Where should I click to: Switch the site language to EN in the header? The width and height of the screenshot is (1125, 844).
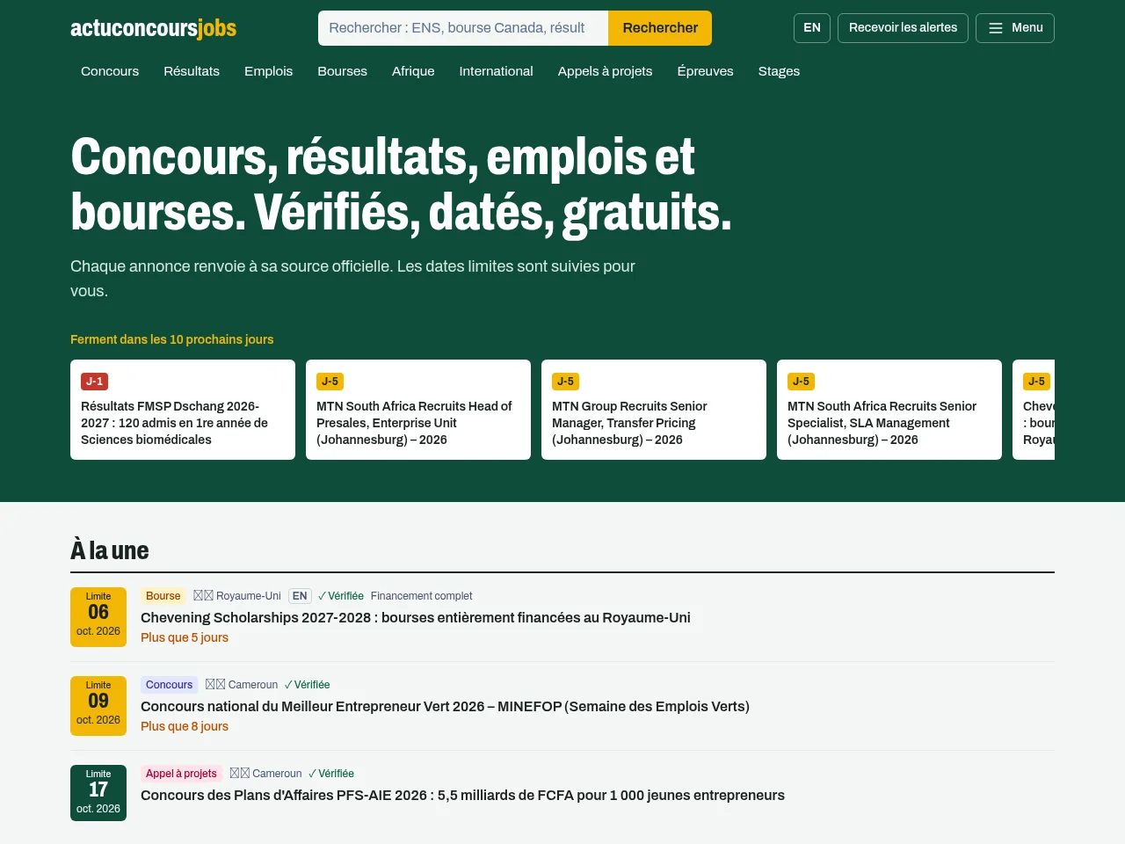(812, 28)
